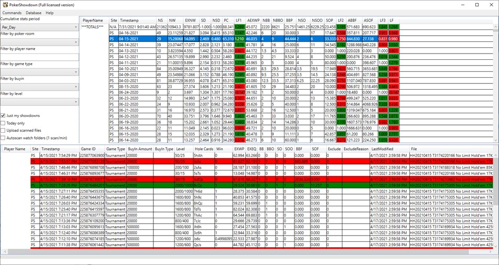Select the hand with hole cards 7h6d
The width and height of the screenshot is (499, 265).
[x=263, y=191]
